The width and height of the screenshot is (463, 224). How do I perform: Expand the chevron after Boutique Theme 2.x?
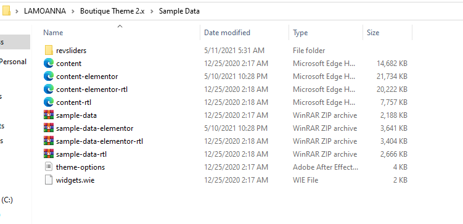point(152,11)
